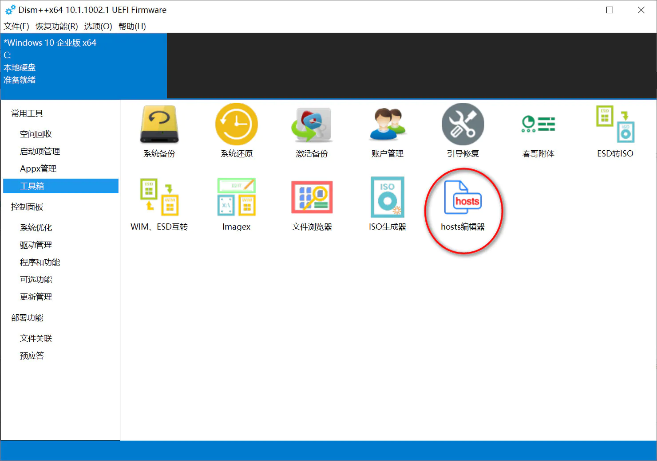
Task: Go to 更新管理 update management
Action: click(36, 297)
